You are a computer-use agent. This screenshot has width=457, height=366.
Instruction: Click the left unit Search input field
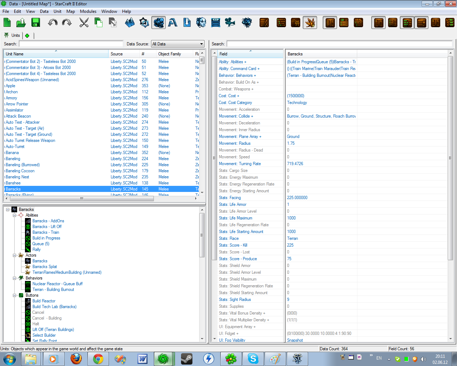pos(71,44)
